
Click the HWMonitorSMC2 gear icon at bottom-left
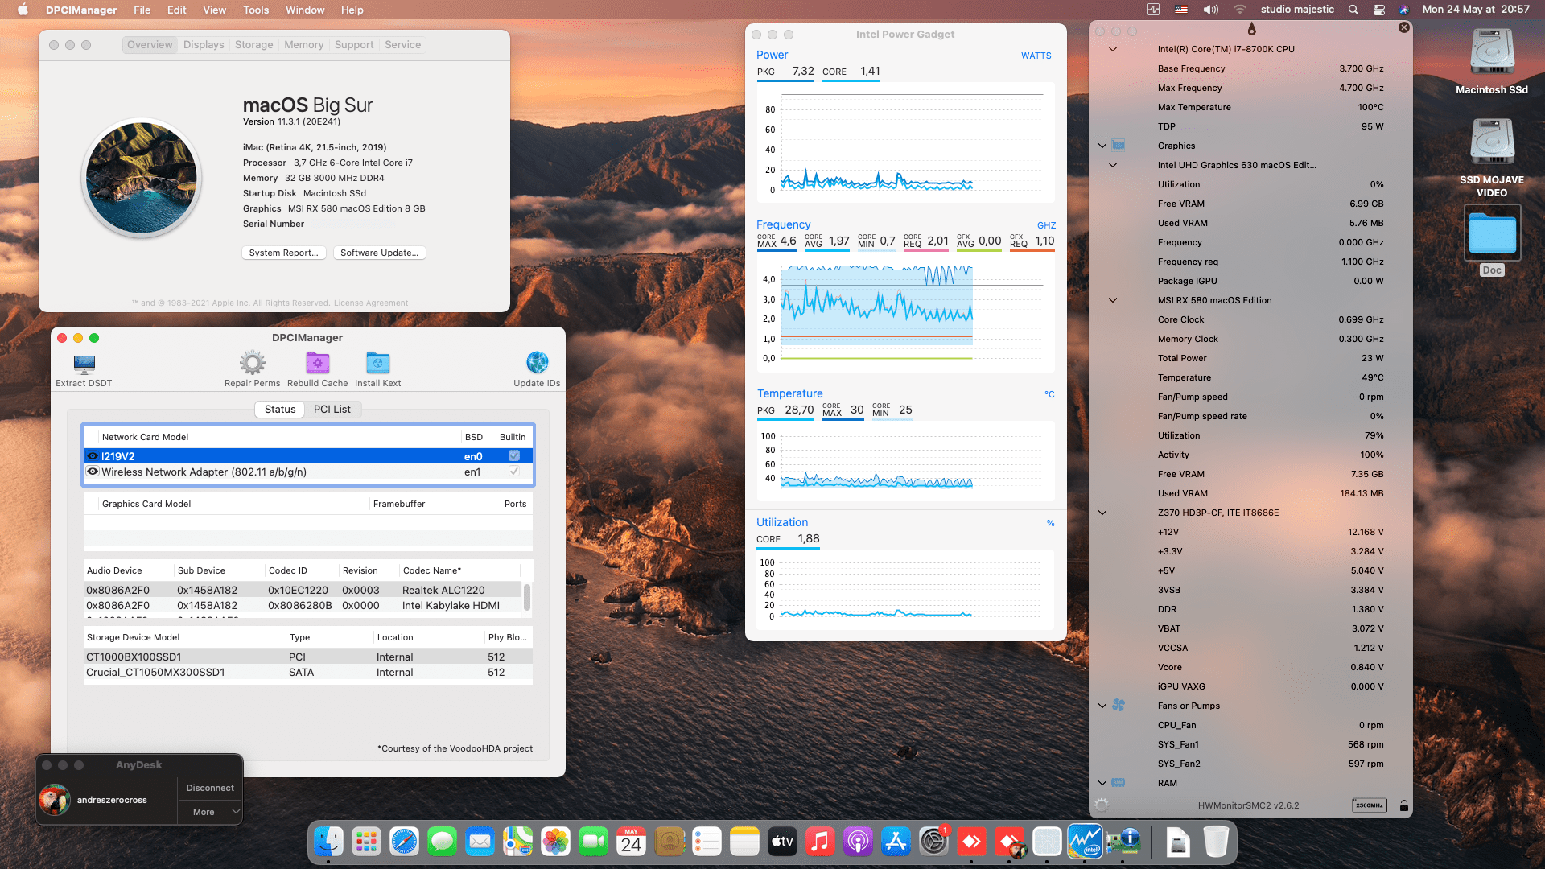[x=1102, y=805]
